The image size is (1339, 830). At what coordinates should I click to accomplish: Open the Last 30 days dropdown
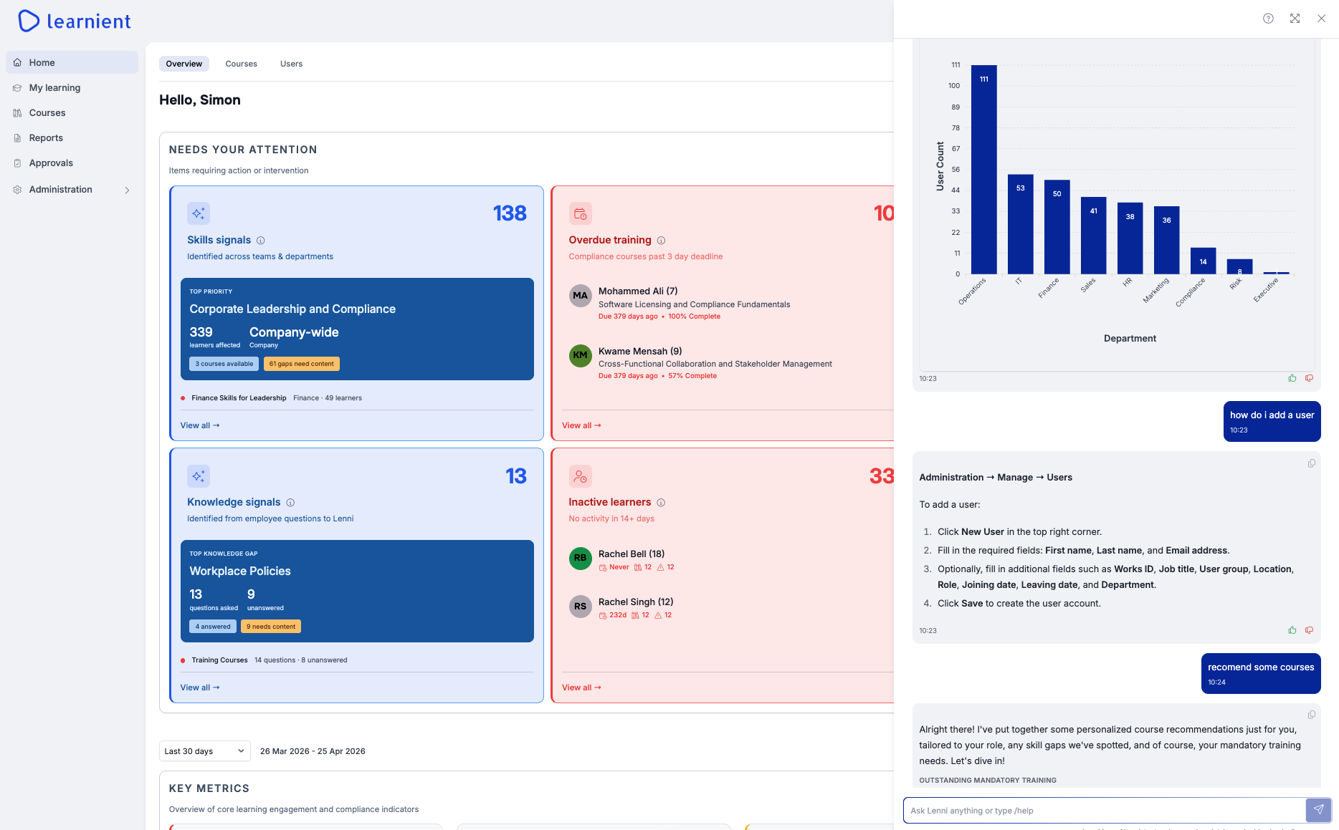(204, 751)
